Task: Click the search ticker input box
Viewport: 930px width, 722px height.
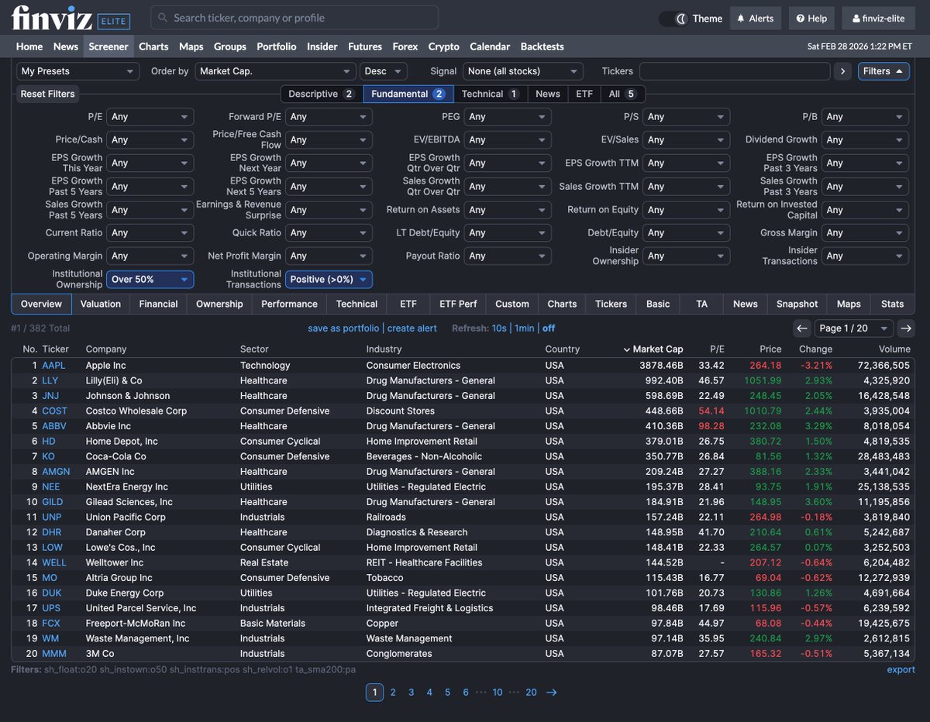Action: [x=294, y=18]
